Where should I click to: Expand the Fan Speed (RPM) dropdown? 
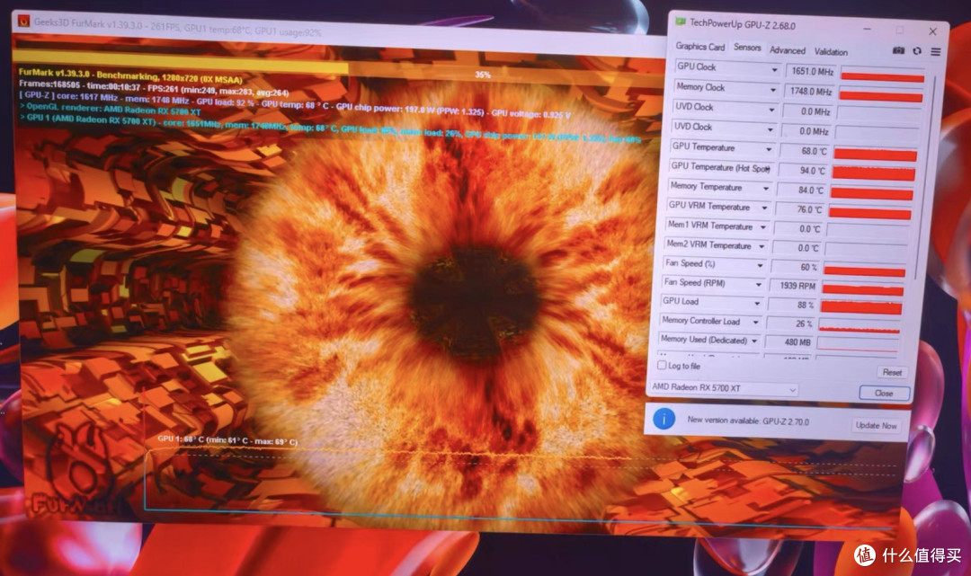(759, 285)
